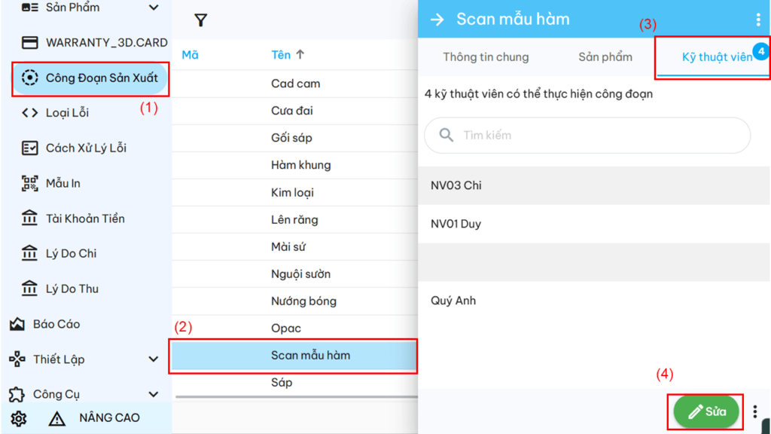
Task: Collapse the Sản Phẩm menu chevron
Action: click(x=154, y=8)
